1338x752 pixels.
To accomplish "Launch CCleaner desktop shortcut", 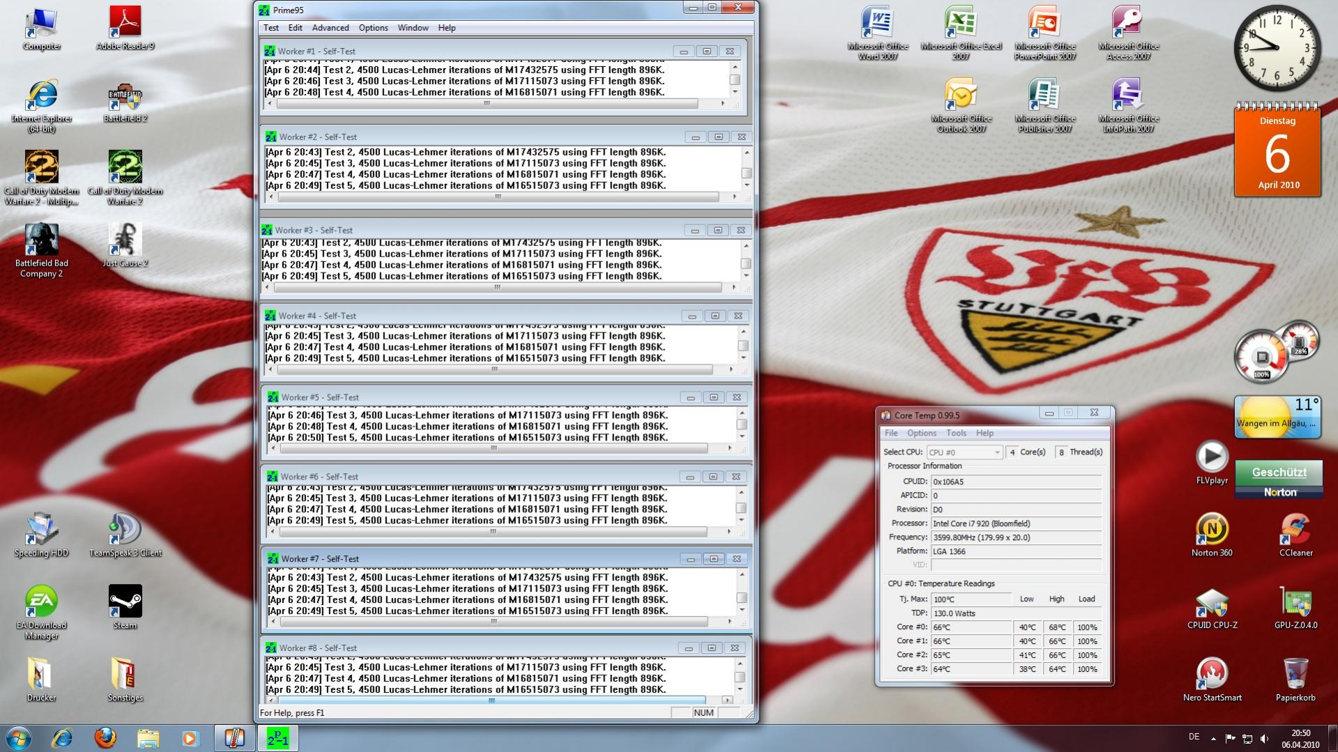I will point(1295,535).
